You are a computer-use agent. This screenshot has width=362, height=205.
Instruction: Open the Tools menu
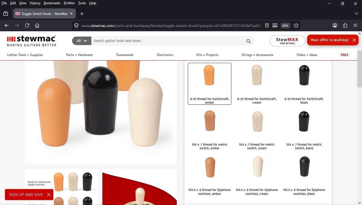click(82, 3)
